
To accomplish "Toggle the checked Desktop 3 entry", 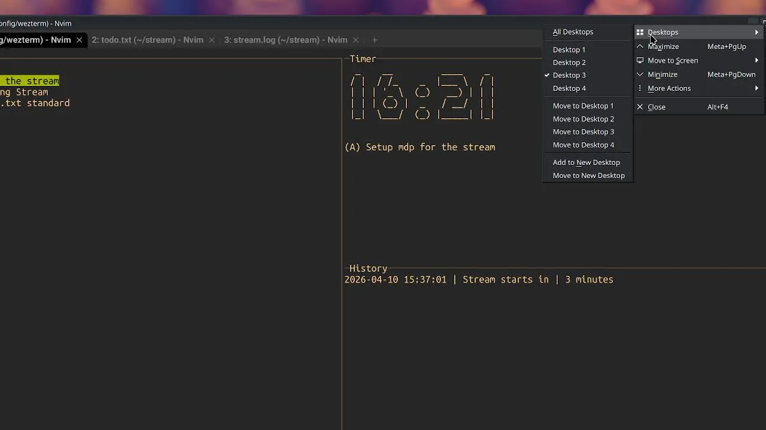I will point(587,75).
